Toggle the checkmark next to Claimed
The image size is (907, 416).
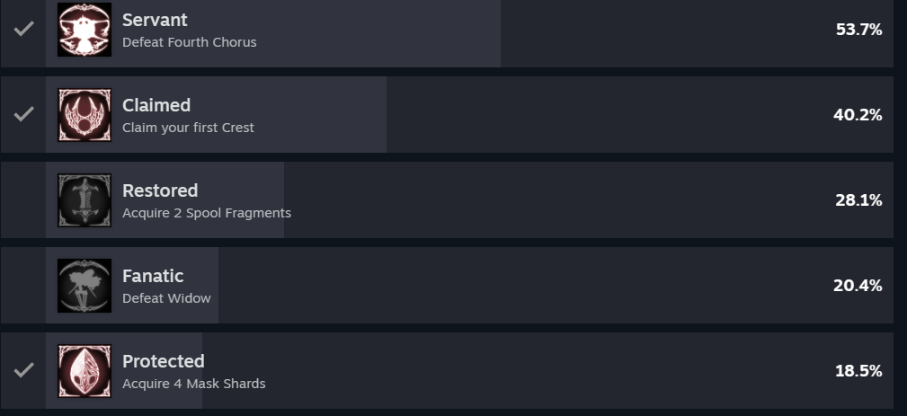point(23,114)
